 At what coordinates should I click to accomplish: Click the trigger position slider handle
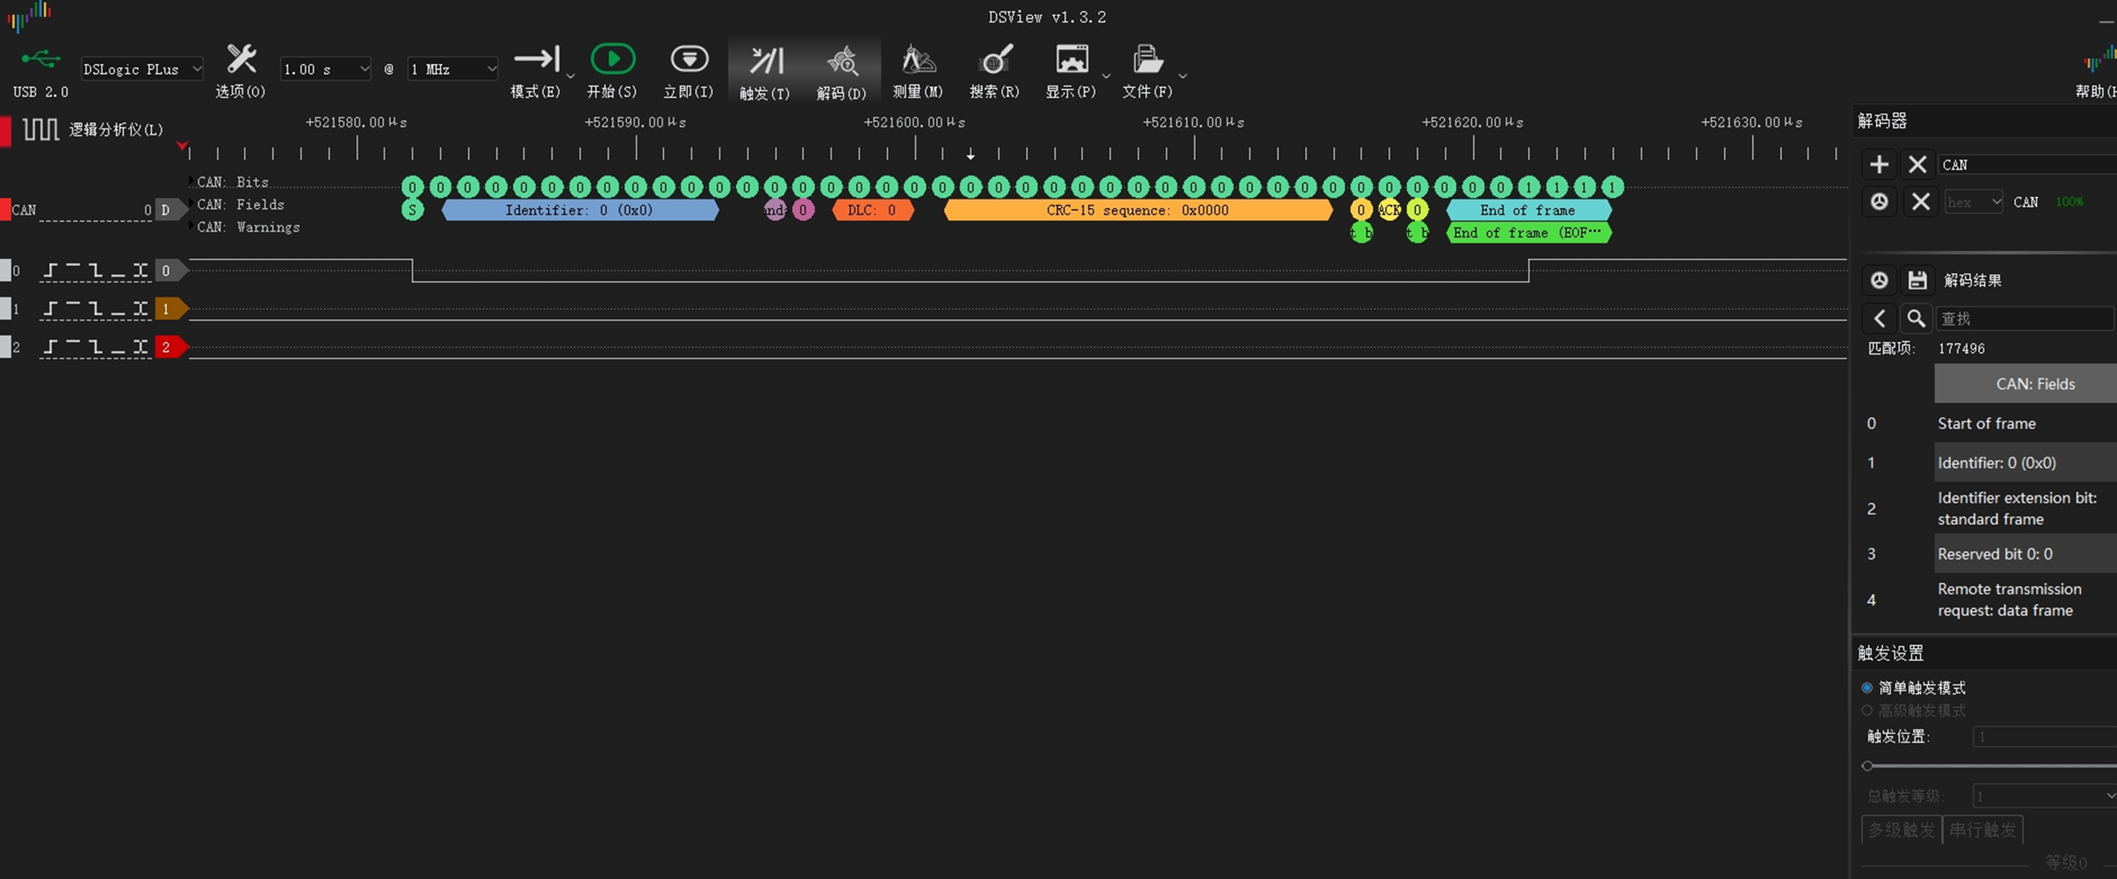[1867, 766]
